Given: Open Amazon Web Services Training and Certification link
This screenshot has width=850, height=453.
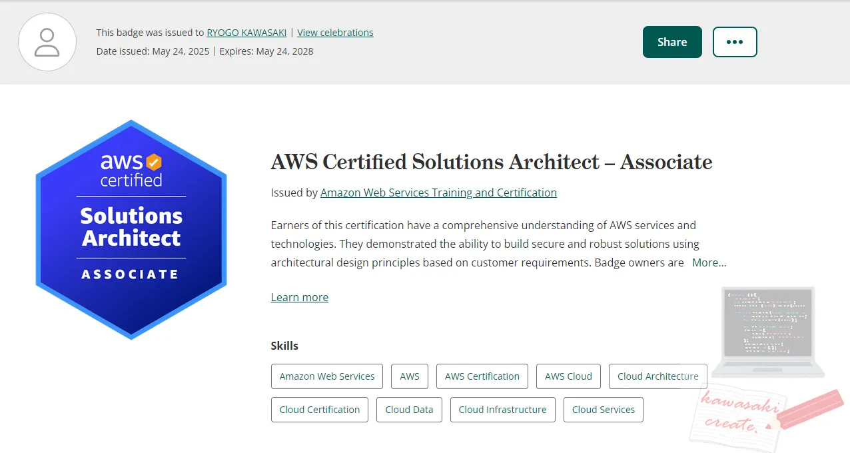Looking at the screenshot, I should (x=438, y=193).
